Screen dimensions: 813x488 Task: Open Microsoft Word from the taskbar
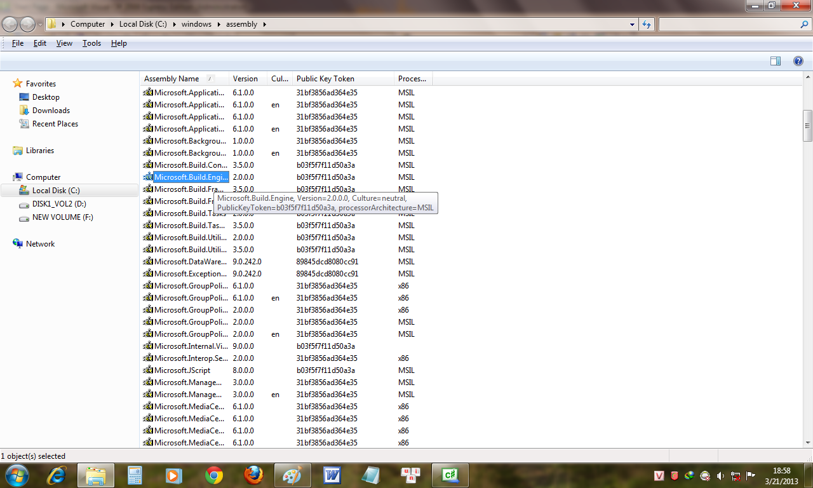point(332,475)
